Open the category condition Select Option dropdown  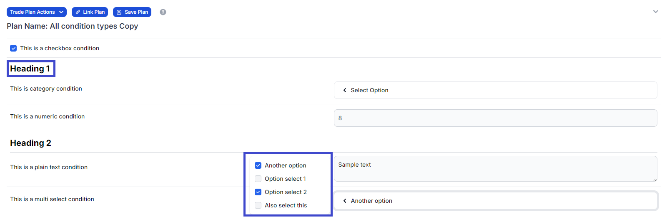coord(495,90)
